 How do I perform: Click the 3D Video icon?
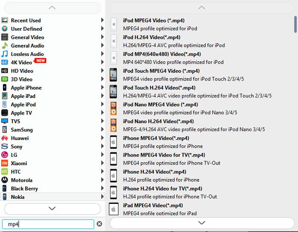[x=5, y=79]
